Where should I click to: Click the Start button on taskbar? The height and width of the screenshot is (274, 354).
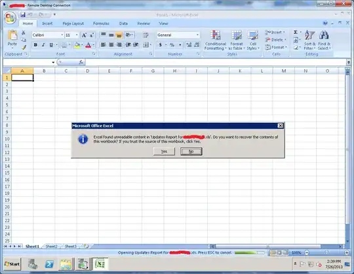(x=12, y=264)
